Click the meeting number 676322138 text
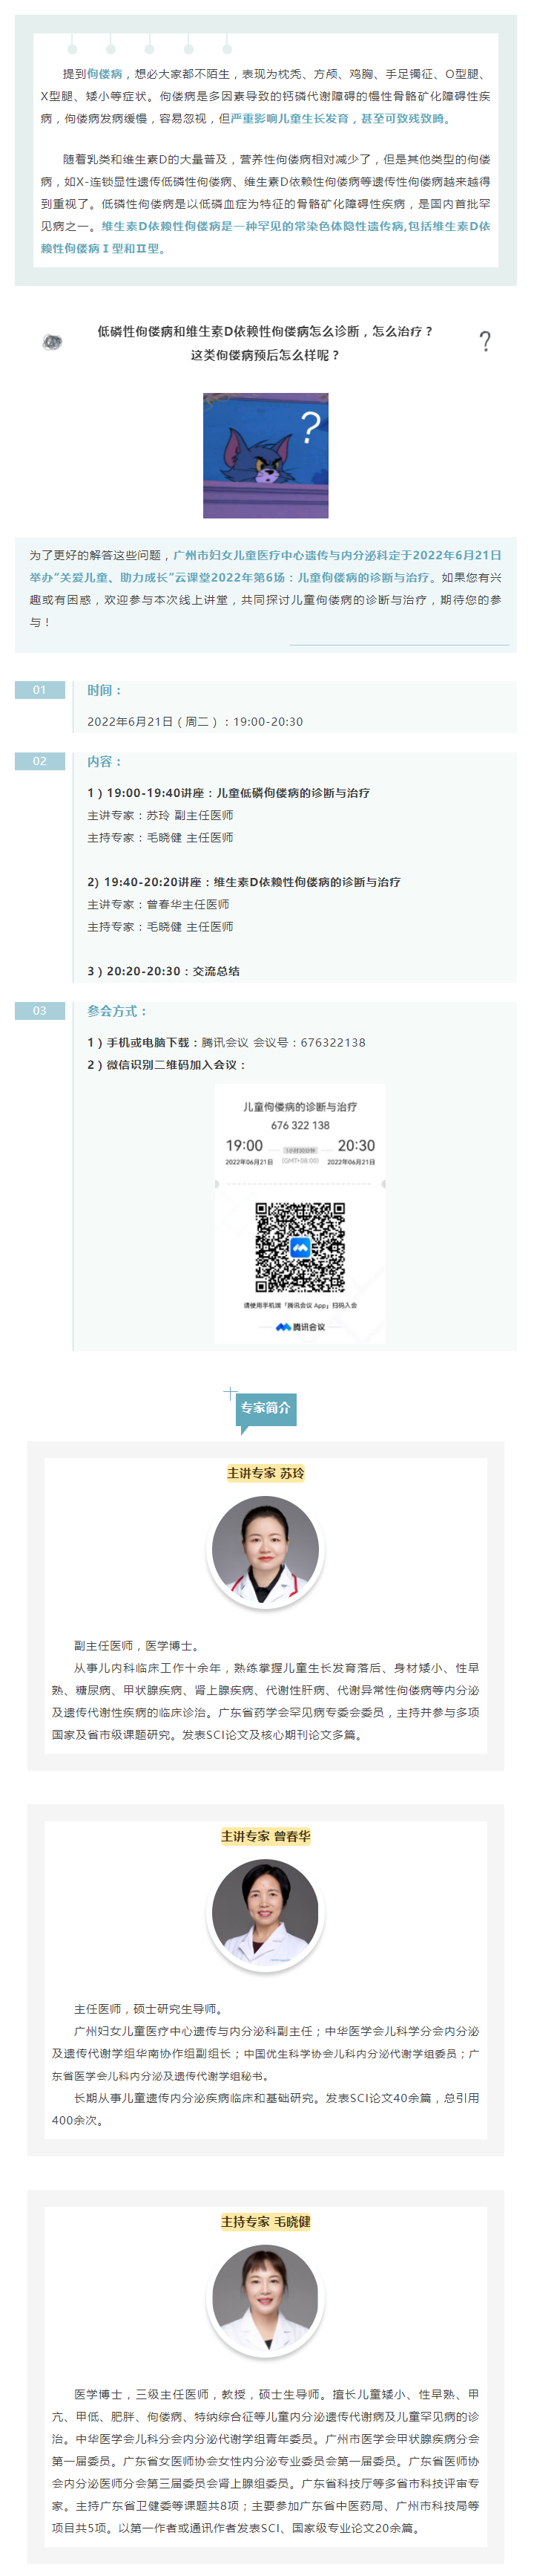 coord(332,1042)
